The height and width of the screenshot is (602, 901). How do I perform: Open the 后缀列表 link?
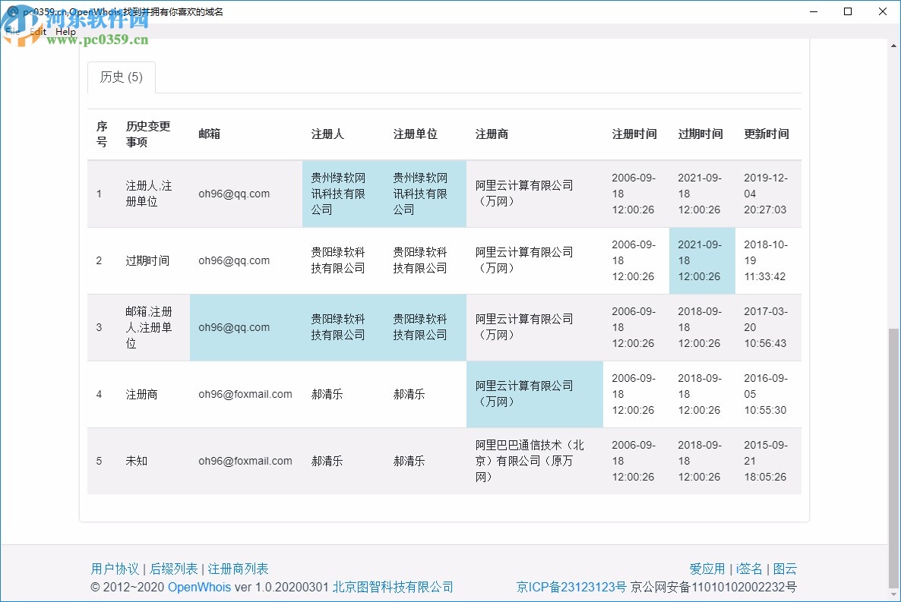tap(174, 568)
